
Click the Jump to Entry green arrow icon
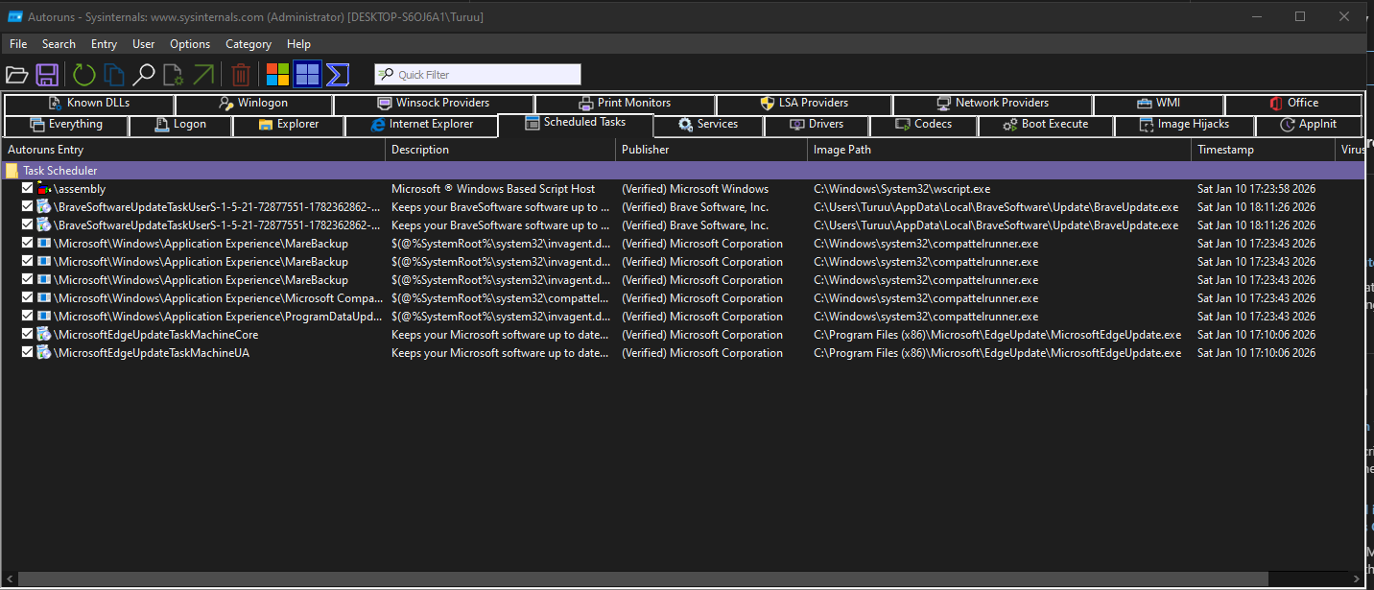pos(203,75)
